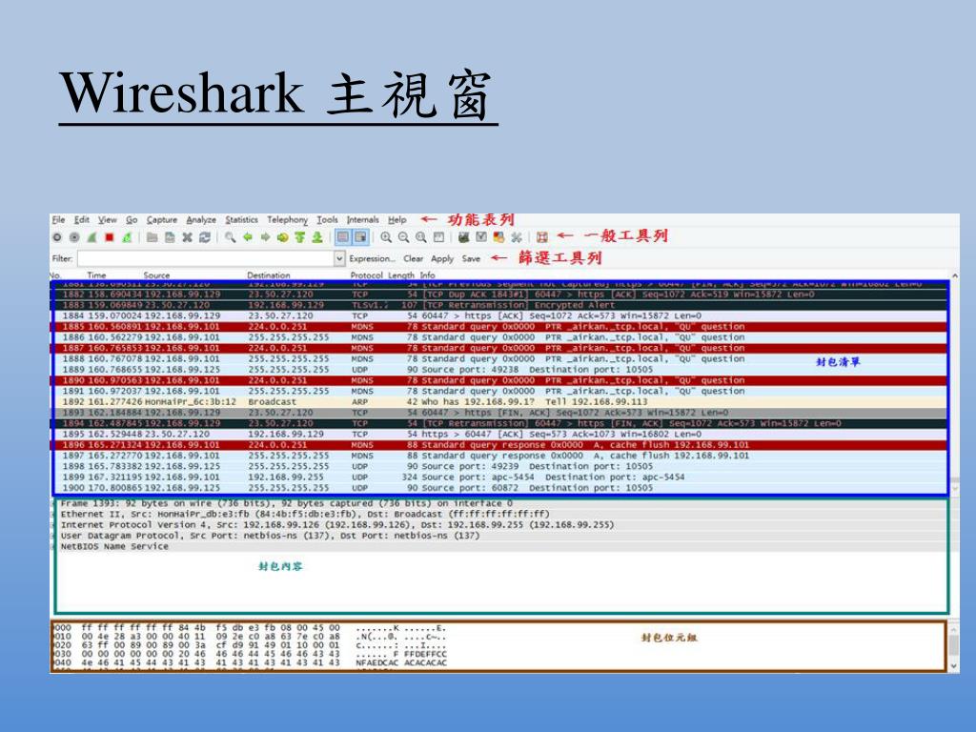The image size is (976, 732).
Task: Open preferences (tools icon)
Action: pyautogui.click(x=516, y=237)
